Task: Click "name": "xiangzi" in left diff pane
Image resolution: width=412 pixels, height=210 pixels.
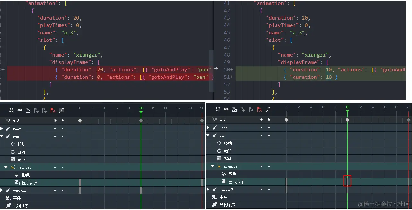Action: [76, 55]
